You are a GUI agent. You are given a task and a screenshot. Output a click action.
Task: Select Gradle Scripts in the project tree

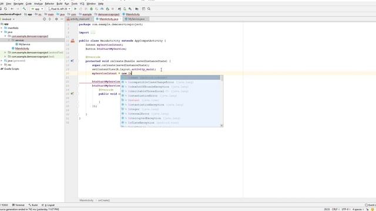click(12, 69)
